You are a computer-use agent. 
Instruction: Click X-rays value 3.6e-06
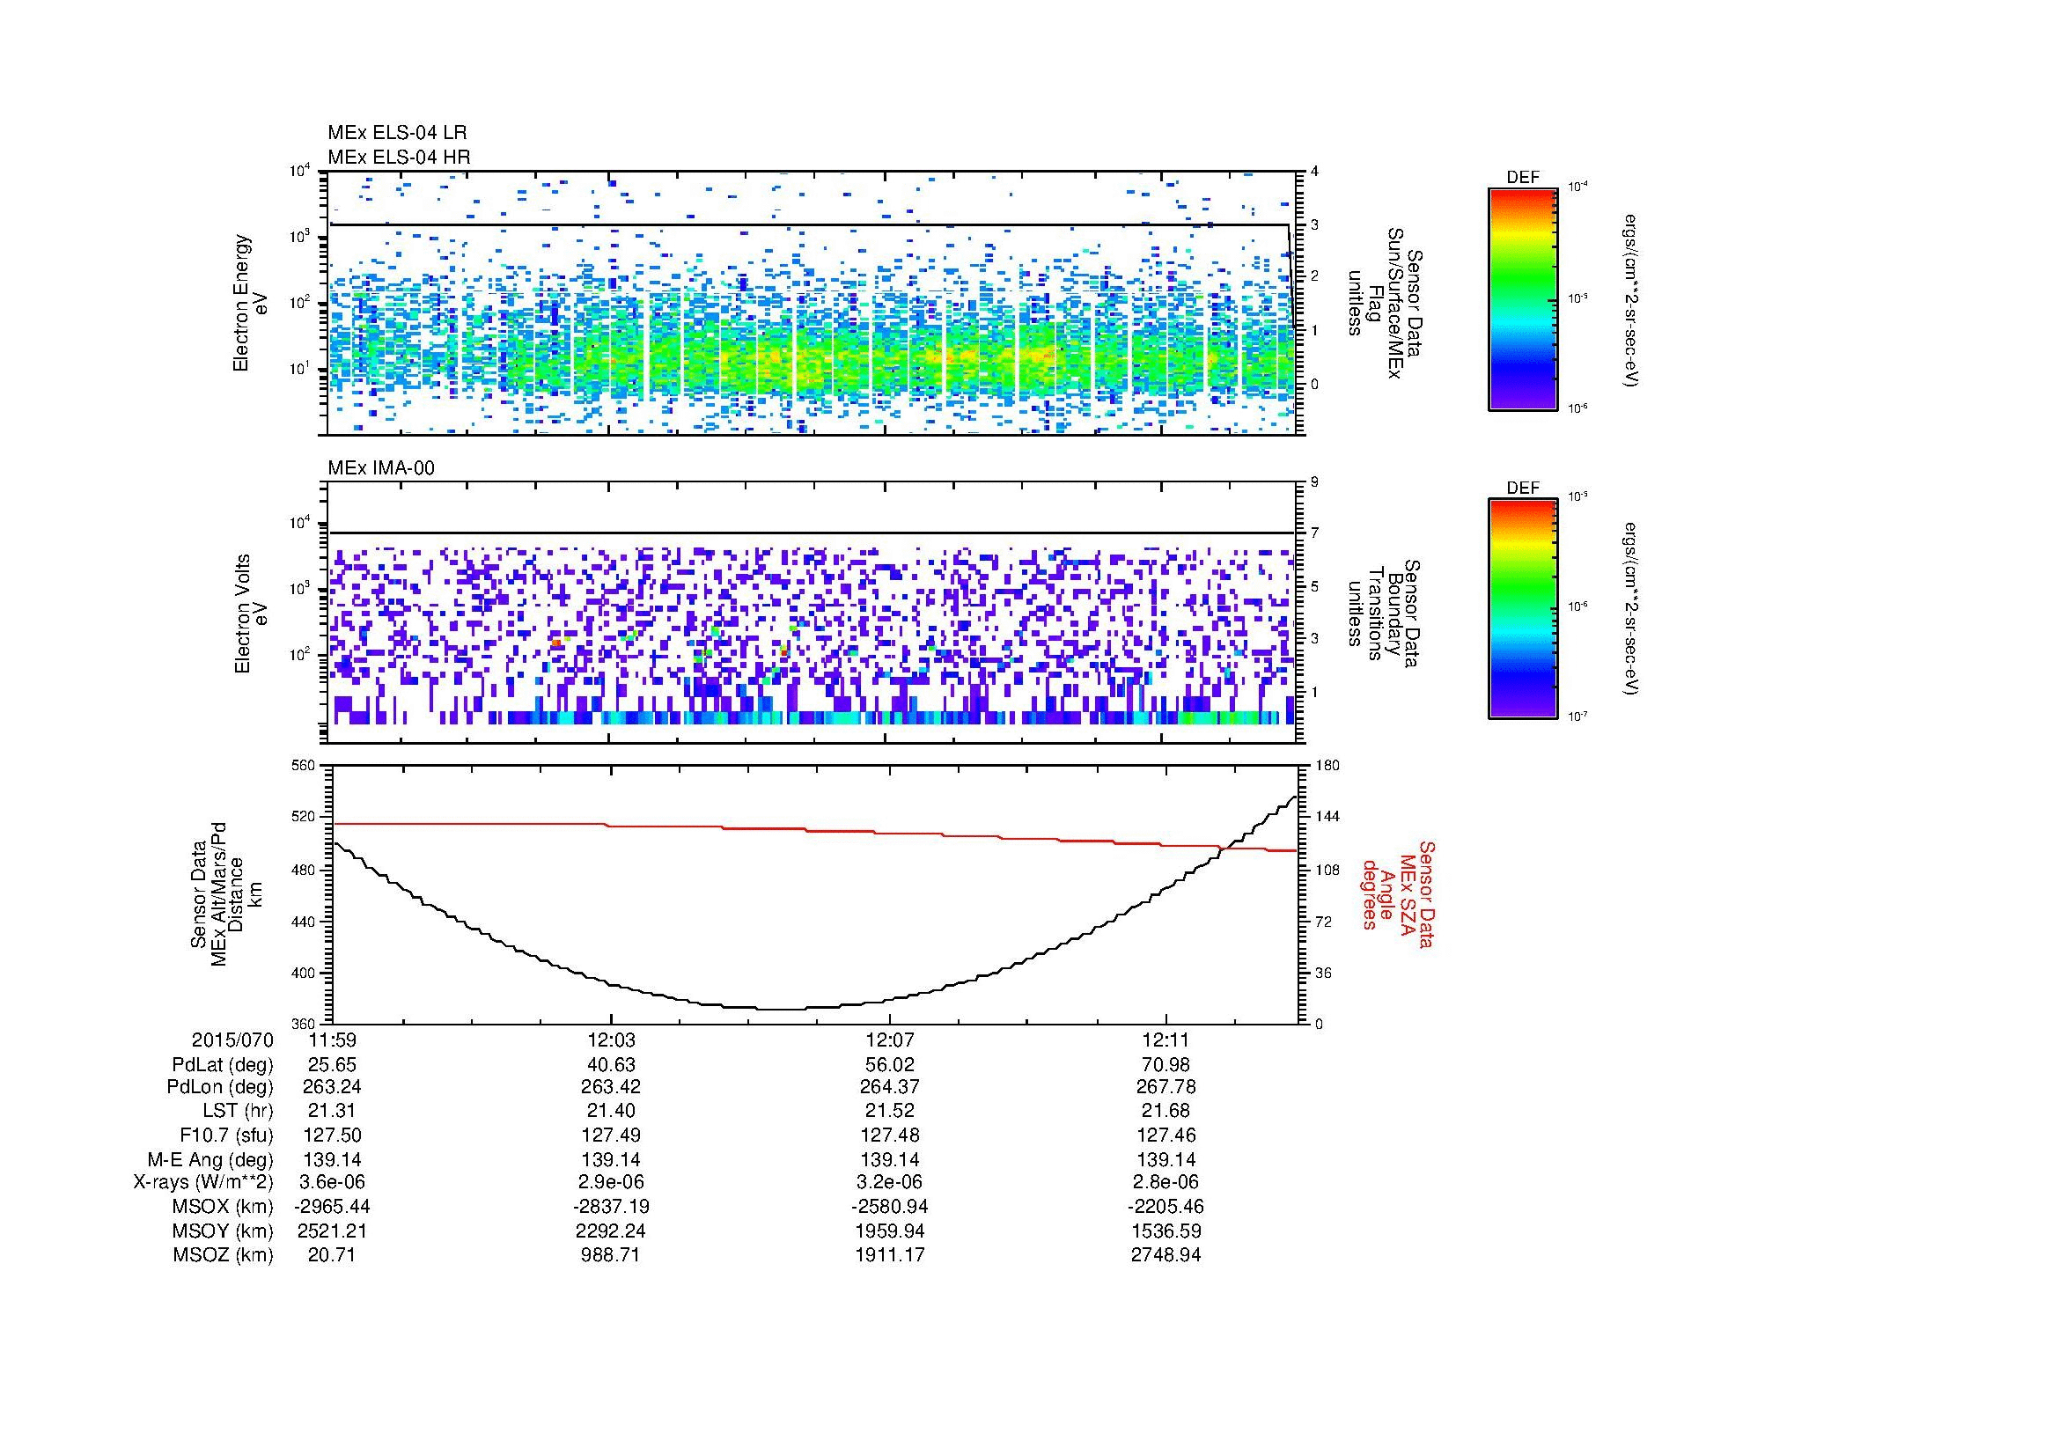[x=332, y=1182]
